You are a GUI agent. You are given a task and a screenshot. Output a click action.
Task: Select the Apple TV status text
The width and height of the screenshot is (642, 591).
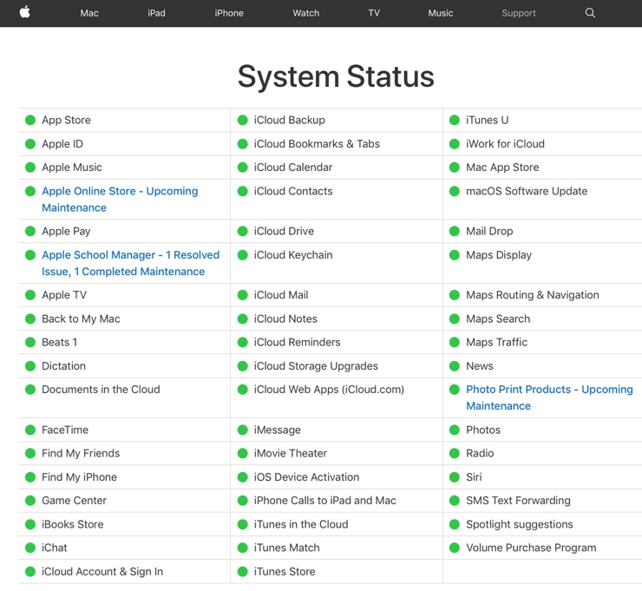(64, 295)
